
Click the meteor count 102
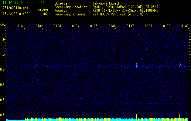pyautogui.click(x=45, y=14)
